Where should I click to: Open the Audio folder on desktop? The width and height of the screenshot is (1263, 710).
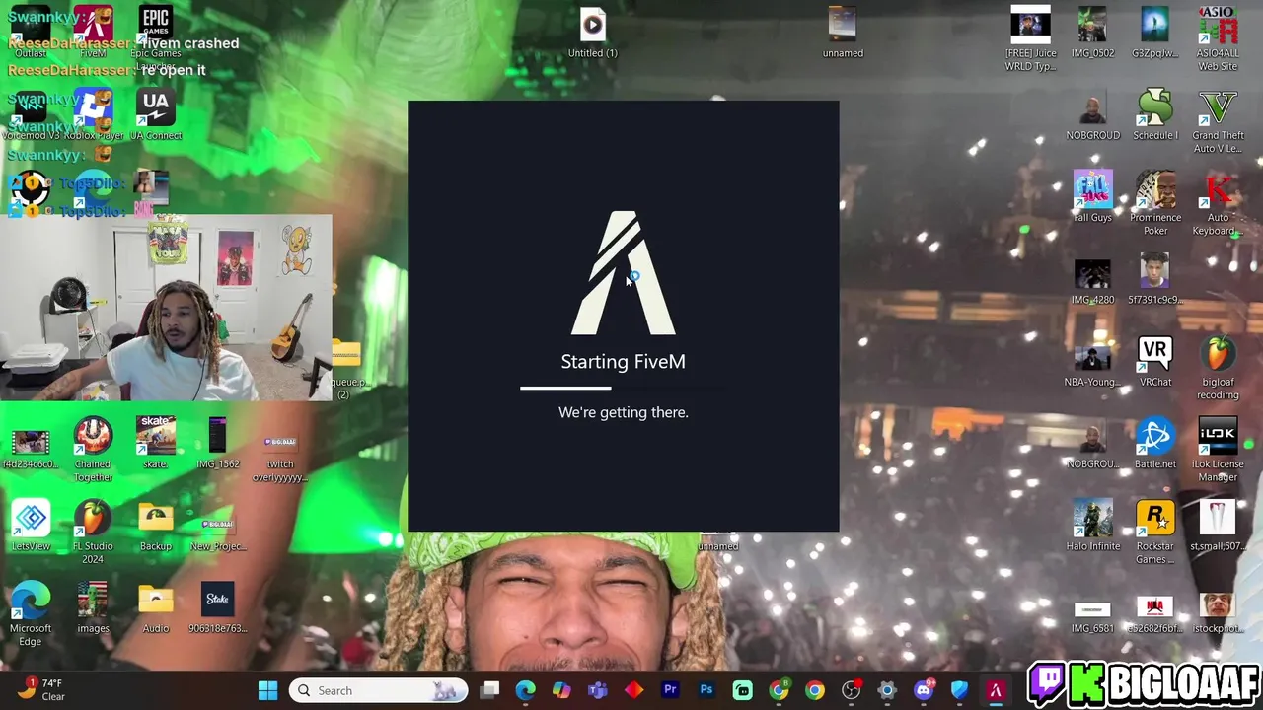click(155, 607)
